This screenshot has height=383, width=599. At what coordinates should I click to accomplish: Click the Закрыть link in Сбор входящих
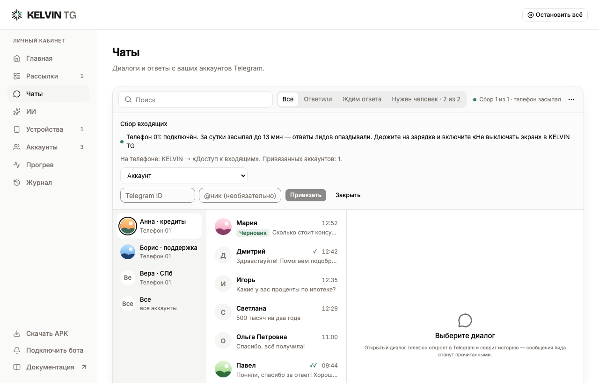[x=348, y=195]
